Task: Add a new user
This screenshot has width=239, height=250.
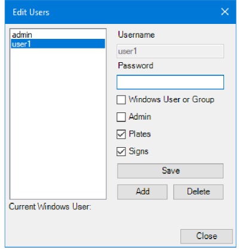Action: [x=142, y=192]
